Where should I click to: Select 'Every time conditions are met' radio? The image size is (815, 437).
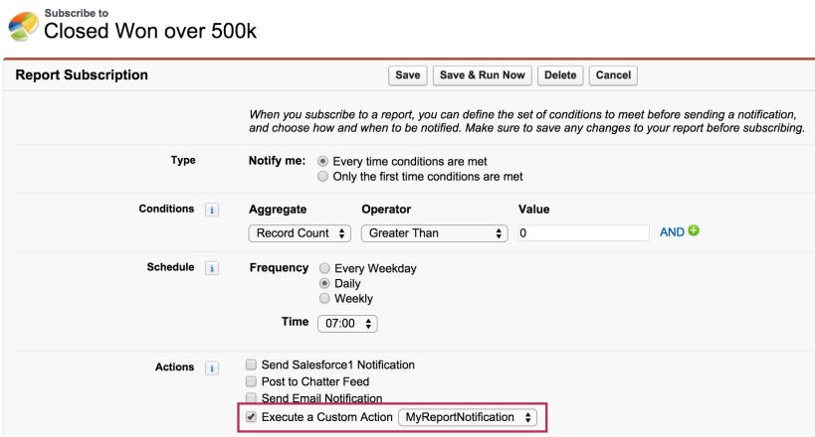322,161
